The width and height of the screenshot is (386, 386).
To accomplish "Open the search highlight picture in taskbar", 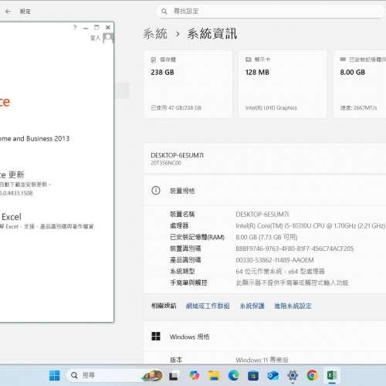I will pos(152,375).
